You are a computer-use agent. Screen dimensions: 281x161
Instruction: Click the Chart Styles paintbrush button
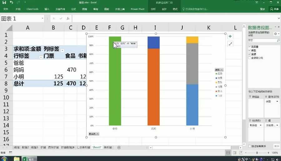230,44
